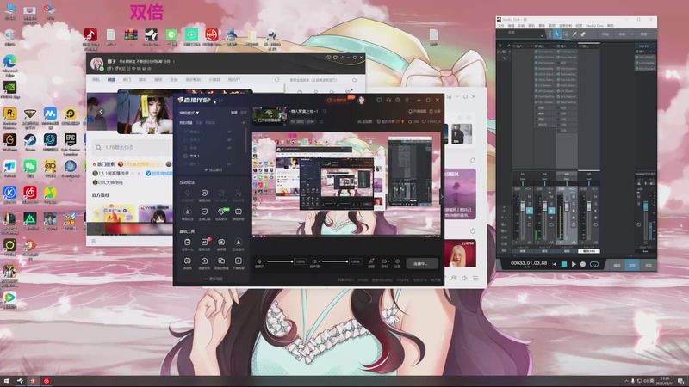Open the message icon in live app title bar

click(x=379, y=100)
